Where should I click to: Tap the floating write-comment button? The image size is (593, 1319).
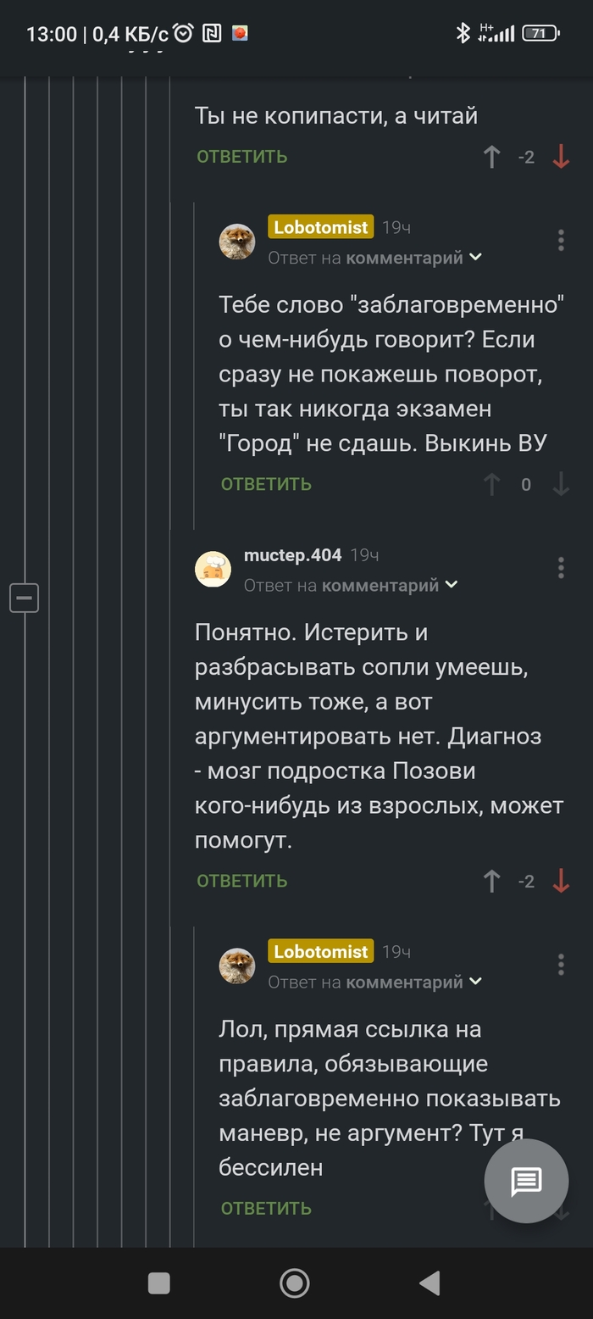526,1181
